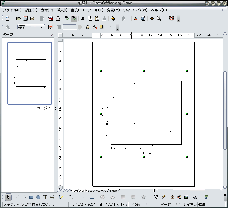Open the Navigator star icon
The image size is (228, 208).
click(152, 19)
